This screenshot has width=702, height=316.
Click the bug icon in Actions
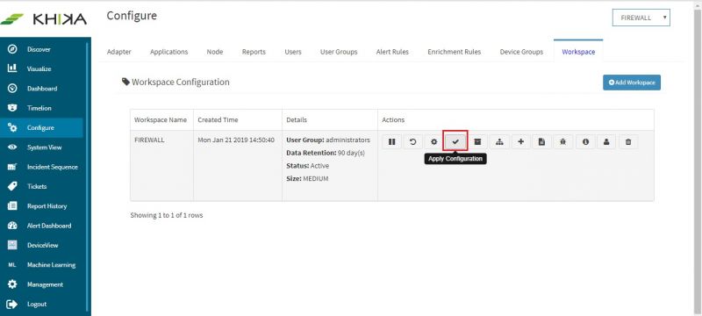(x=563, y=142)
